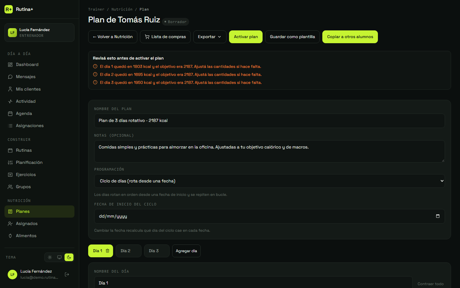Open Dashboard from the sidebar
The height and width of the screenshot is (288, 460).
pos(39,65)
